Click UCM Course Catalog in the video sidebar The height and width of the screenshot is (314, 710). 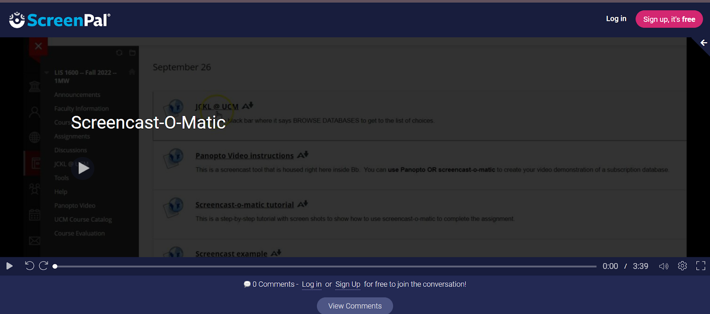(83, 220)
